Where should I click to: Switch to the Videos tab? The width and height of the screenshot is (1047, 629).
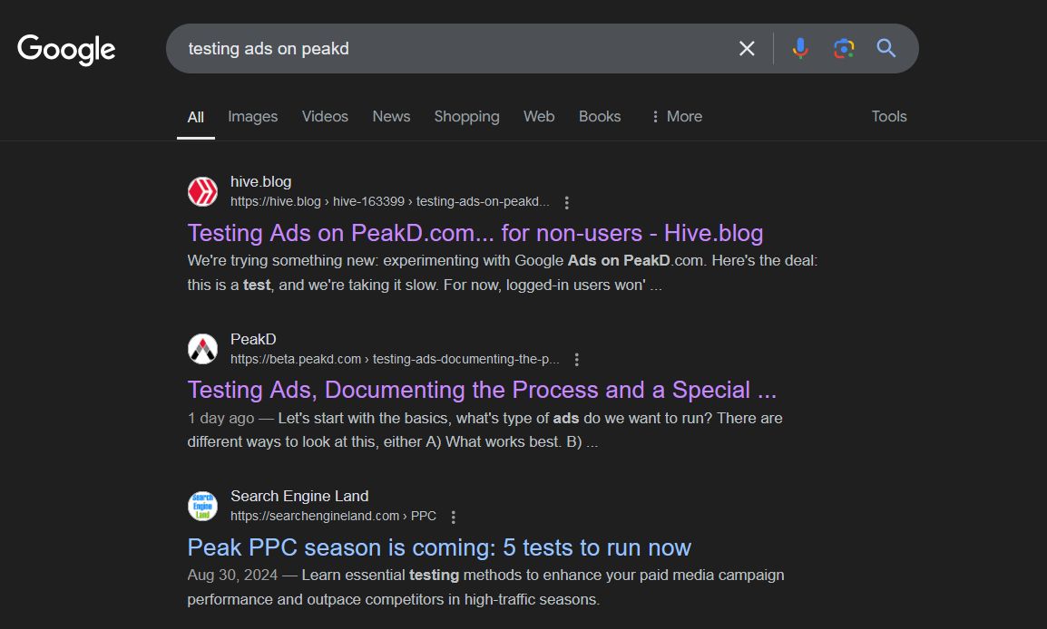point(325,117)
